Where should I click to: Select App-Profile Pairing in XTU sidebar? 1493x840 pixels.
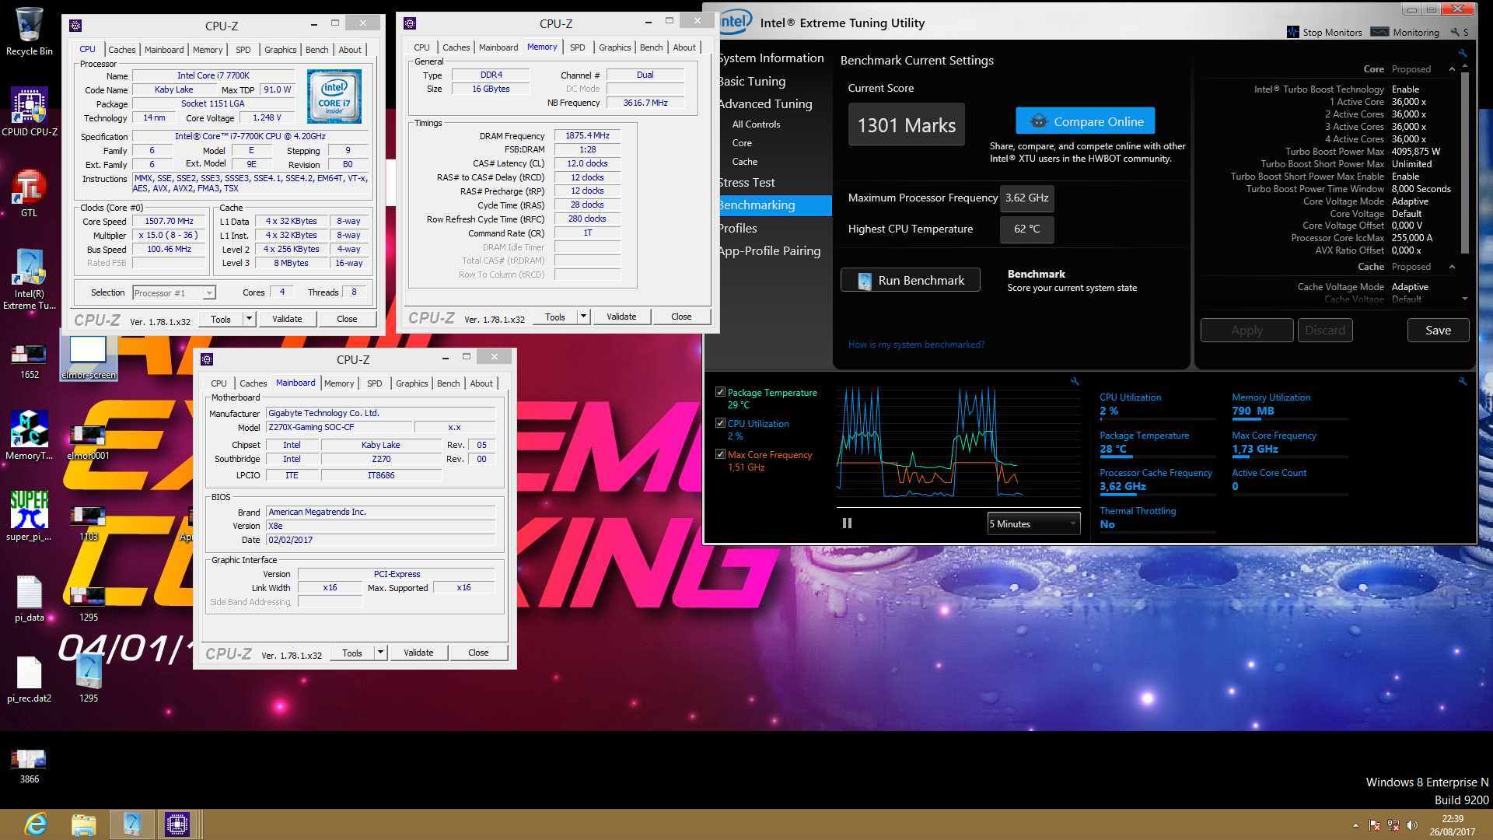[769, 250]
